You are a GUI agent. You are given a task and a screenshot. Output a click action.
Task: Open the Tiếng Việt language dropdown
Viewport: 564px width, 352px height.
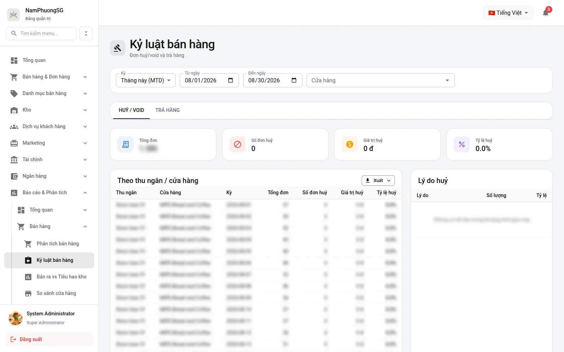(x=508, y=13)
